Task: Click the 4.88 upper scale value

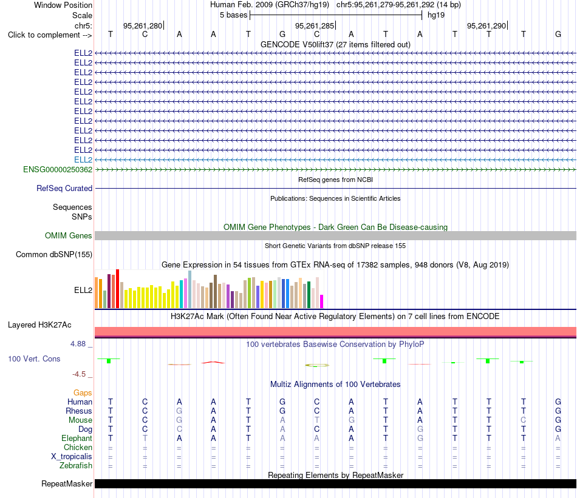Action: click(x=78, y=344)
